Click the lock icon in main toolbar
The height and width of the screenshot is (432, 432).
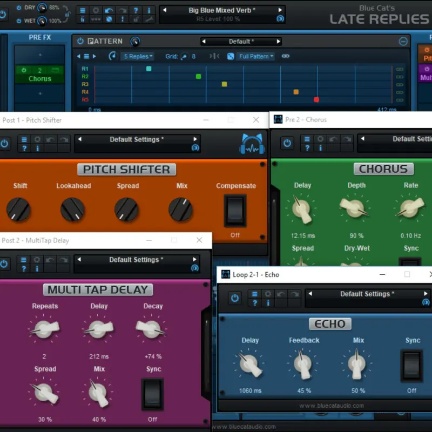[136, 19]
